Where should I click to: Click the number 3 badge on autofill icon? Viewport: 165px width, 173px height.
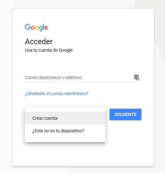[x=138, y=79]
